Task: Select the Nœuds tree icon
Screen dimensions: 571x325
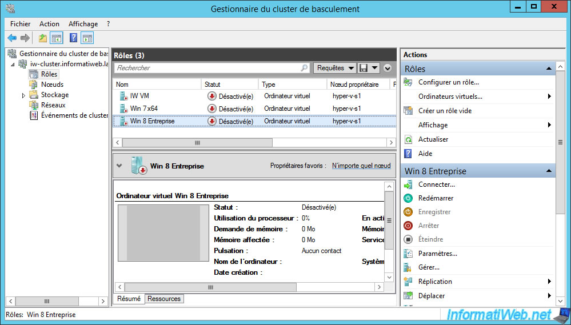Action: point(34,85)
